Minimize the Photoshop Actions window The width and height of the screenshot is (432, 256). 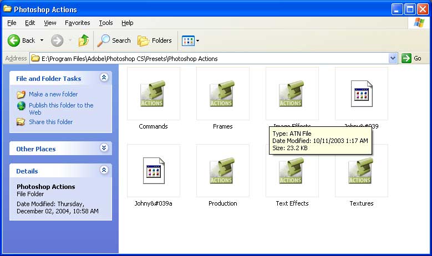click(397, 9)
